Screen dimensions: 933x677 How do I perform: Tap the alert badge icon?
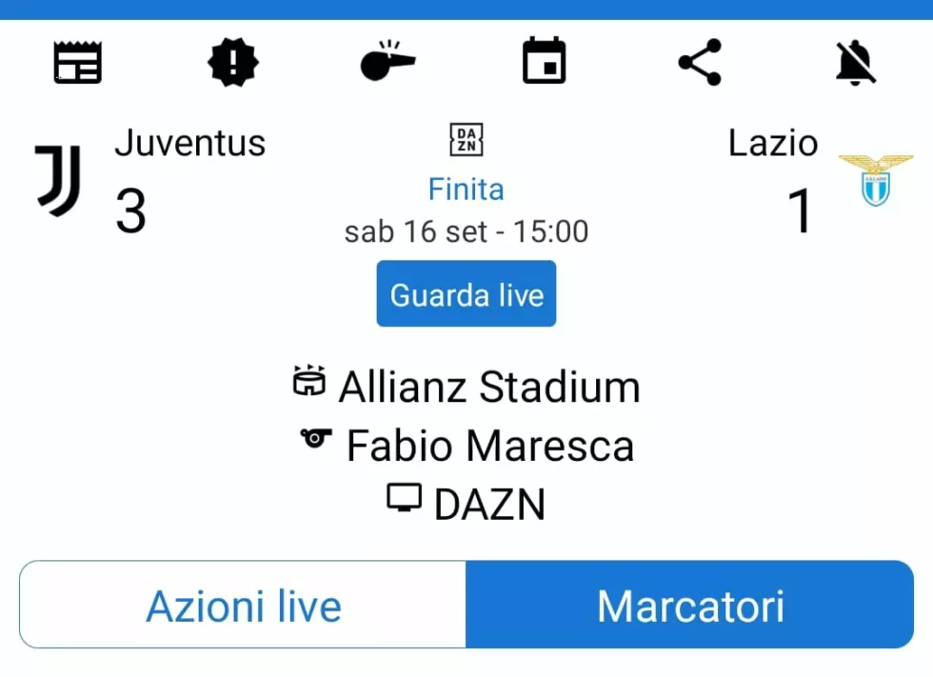(x=233, y=63)
